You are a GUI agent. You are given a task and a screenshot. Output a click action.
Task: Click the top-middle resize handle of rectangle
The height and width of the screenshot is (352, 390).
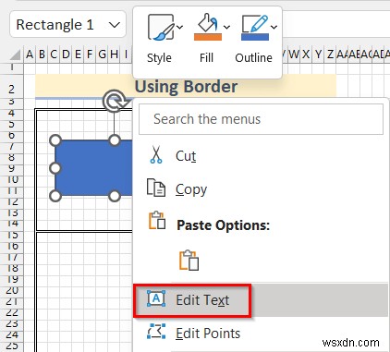coord(115,140)
